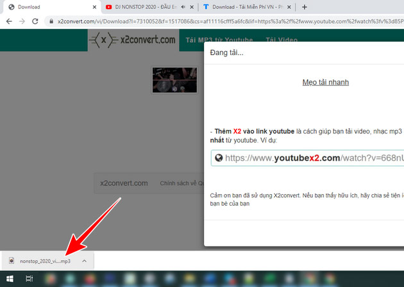Click the Đang tải... dialog title
The width and height of the screenshot is (404, 287).
[226, 53]
